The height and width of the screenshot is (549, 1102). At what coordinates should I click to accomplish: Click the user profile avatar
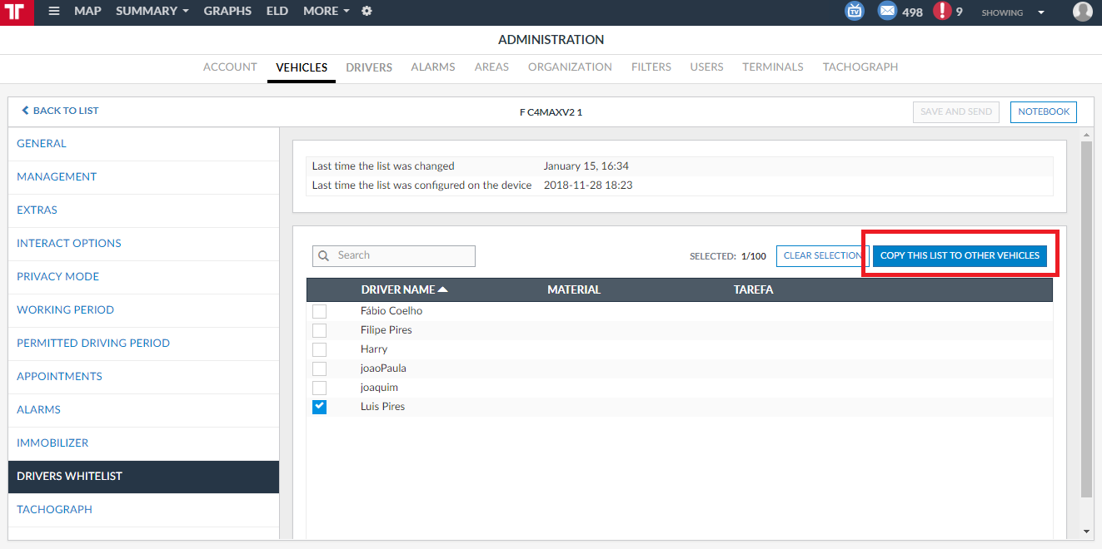(1082, 12)
